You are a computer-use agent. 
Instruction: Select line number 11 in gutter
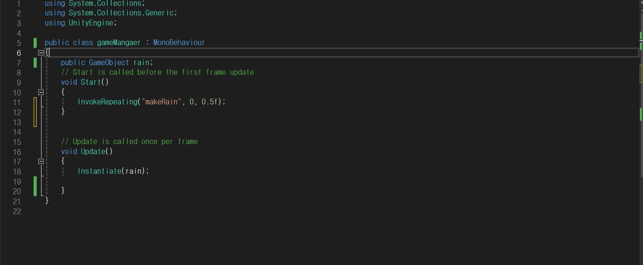17,102
